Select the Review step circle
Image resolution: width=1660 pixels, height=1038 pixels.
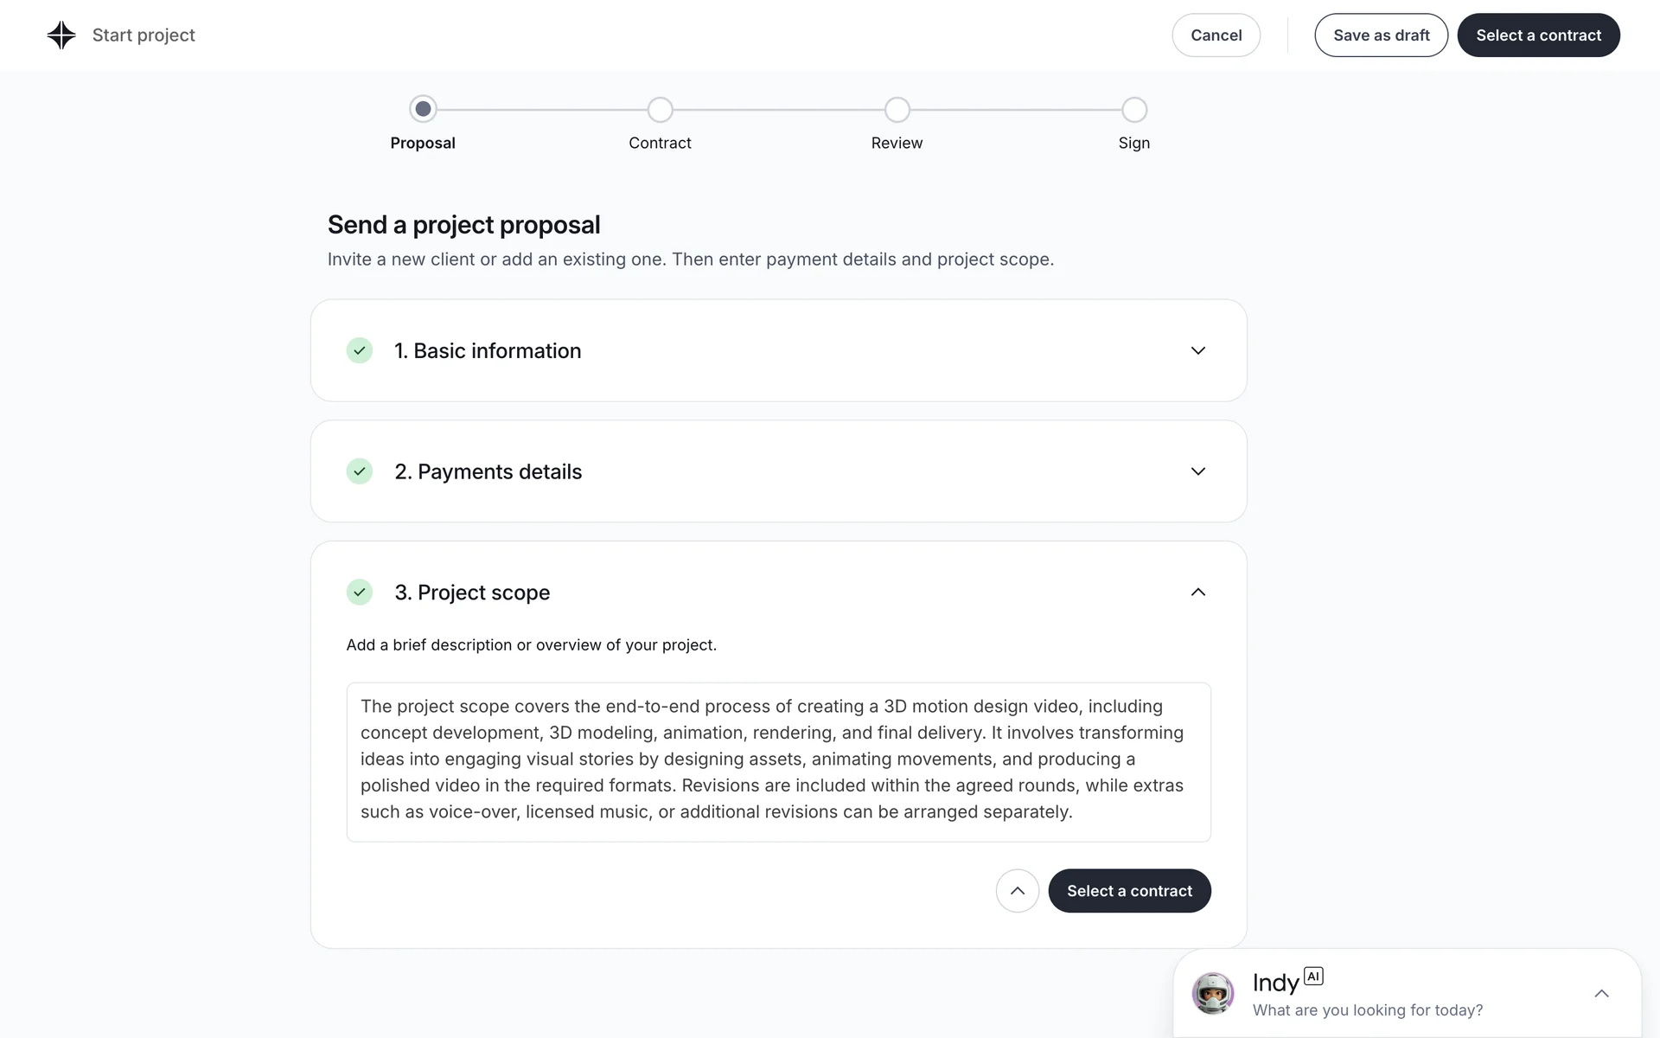click(x=897, y=110)
